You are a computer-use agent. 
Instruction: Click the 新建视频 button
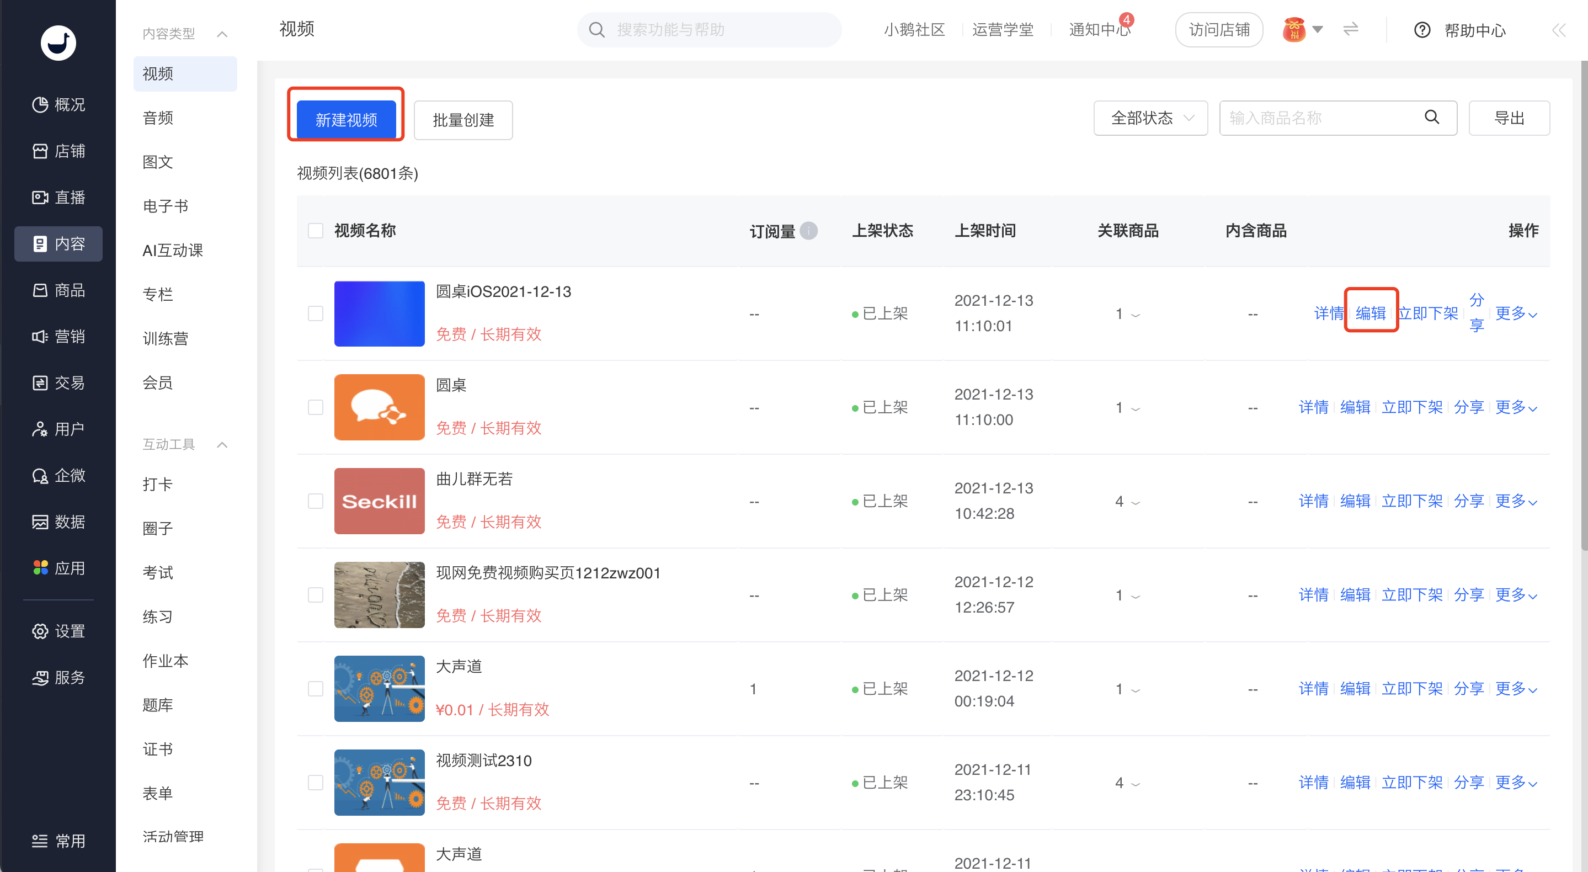346,119
